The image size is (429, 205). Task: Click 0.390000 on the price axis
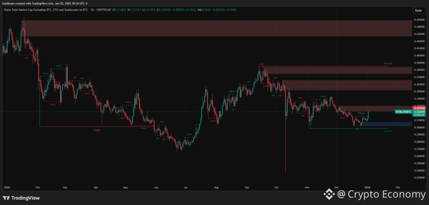(419, 63)
